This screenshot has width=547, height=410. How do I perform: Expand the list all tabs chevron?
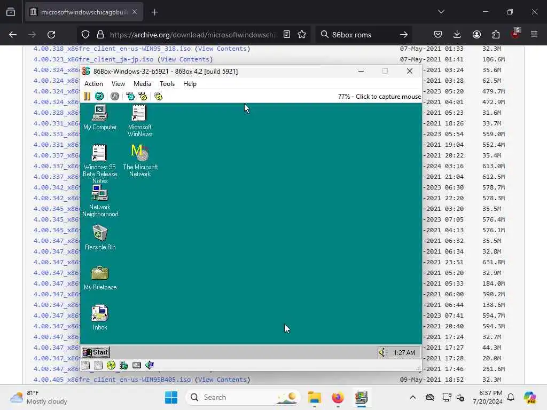pyautogui.click(x=441, y=12)
